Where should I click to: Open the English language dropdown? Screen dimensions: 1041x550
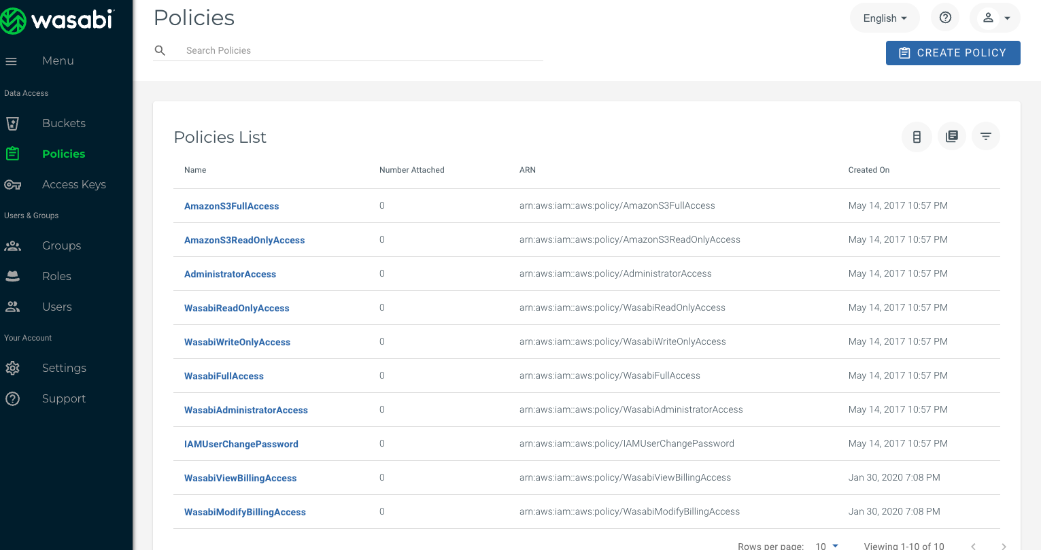coord(885,18)
